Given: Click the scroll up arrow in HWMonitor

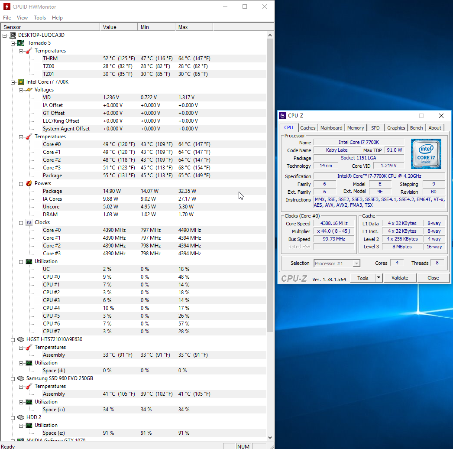Looking at the screenshot, I should [270, 35].
